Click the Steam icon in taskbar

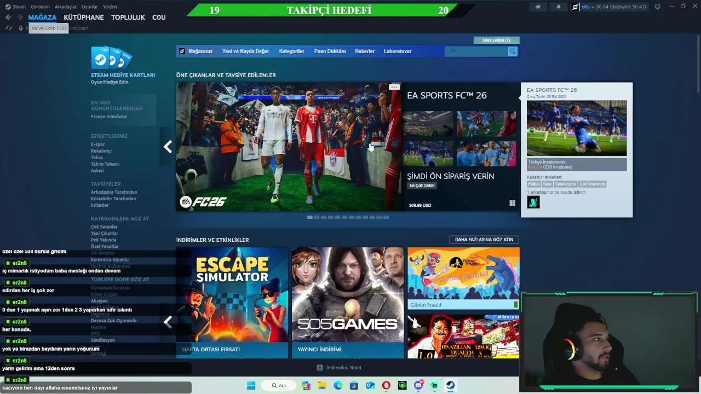450,385
